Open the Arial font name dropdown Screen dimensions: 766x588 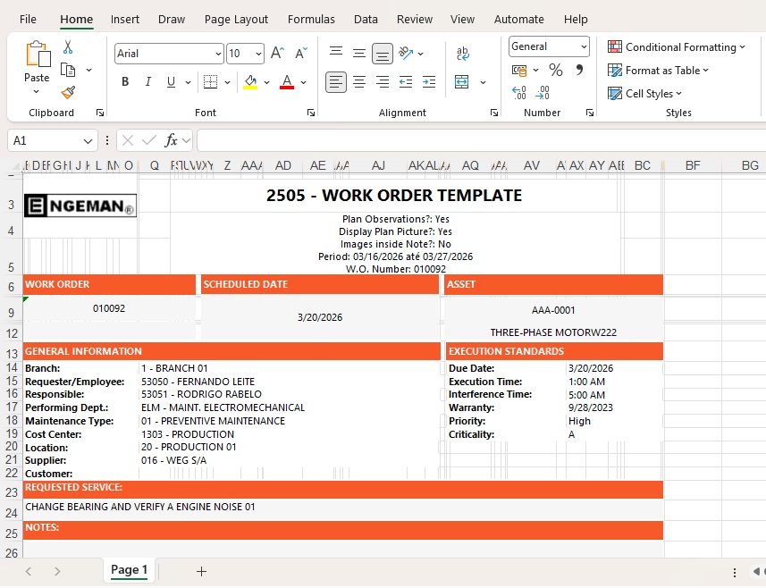click(x=218, y=54)
